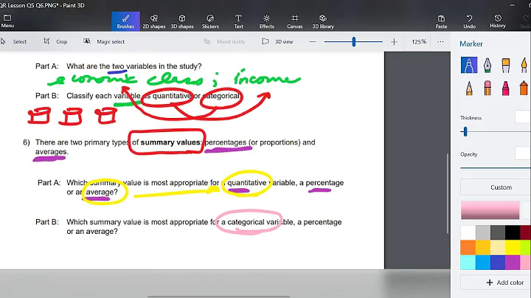Select the Marker brush
The height and width of the screenshot is (298, 531).
point(469,65)
